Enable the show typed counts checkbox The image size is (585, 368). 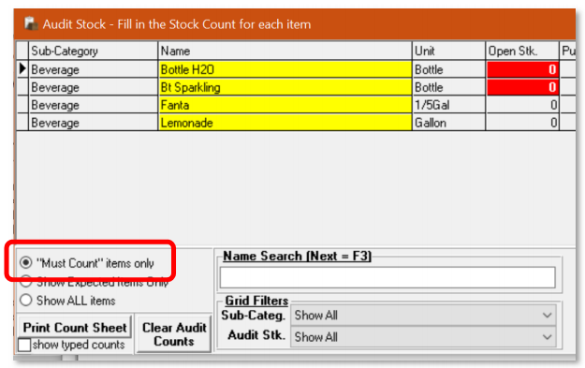24,345
